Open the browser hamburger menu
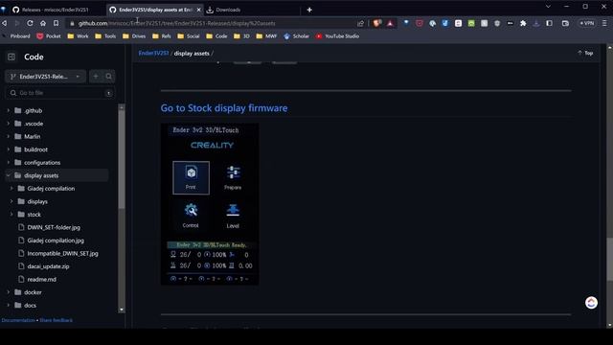 604,23
